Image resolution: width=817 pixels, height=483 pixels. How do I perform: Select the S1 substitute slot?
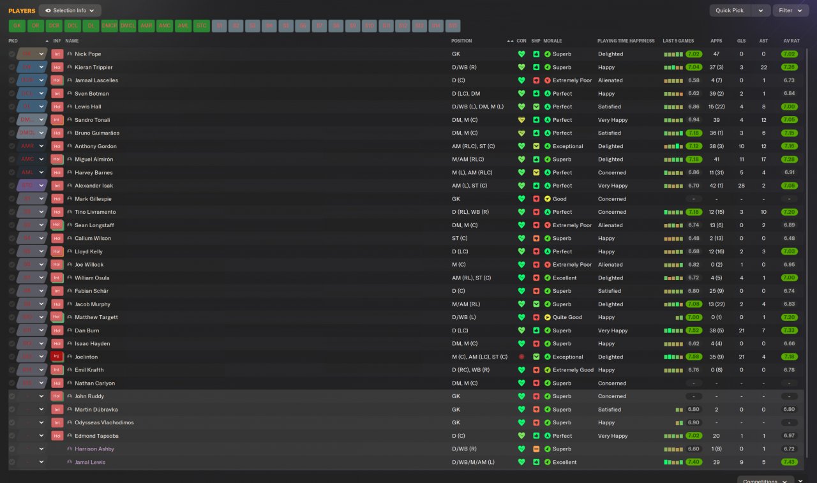220,26
